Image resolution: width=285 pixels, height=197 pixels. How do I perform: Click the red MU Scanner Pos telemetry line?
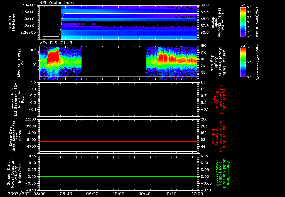pyautogui.click(x=118, y=141)
